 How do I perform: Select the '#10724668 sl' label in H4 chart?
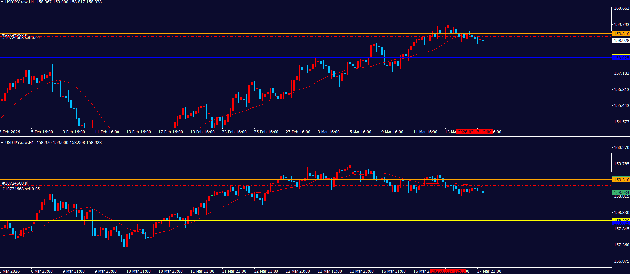point(15,34)
